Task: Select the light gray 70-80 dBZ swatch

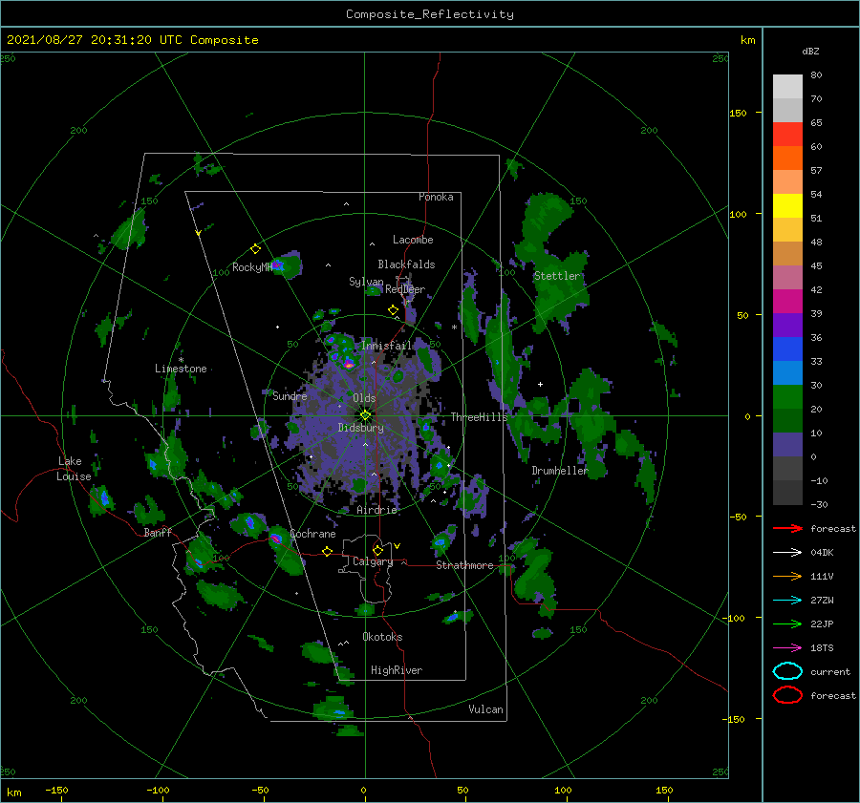Action: pyautogui.click(x=787, y=86)
